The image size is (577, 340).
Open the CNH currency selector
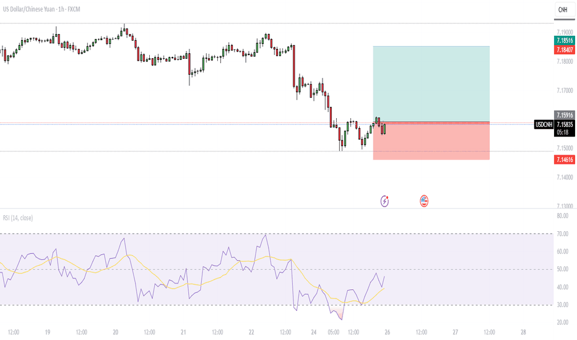564,10
